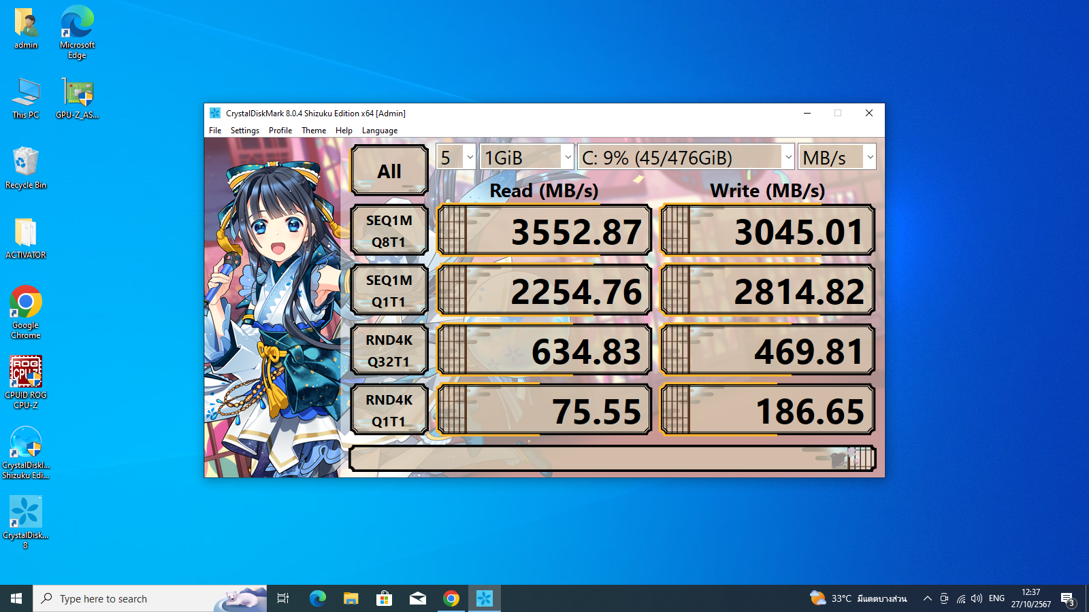
Task: Click RND4K Q1T1 write value 186.65
Action: 768,410
